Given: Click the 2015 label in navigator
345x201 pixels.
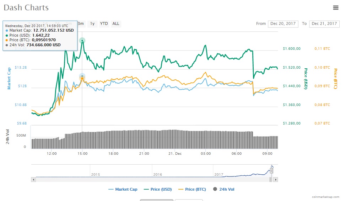Looking at the screenshot, I should coord(96,174).
